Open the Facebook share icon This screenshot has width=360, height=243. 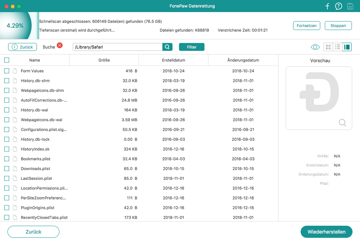[x=327, y=6]
